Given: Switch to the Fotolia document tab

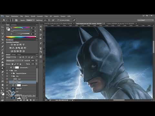Looking at the screenshot, I should click(120, 24).
